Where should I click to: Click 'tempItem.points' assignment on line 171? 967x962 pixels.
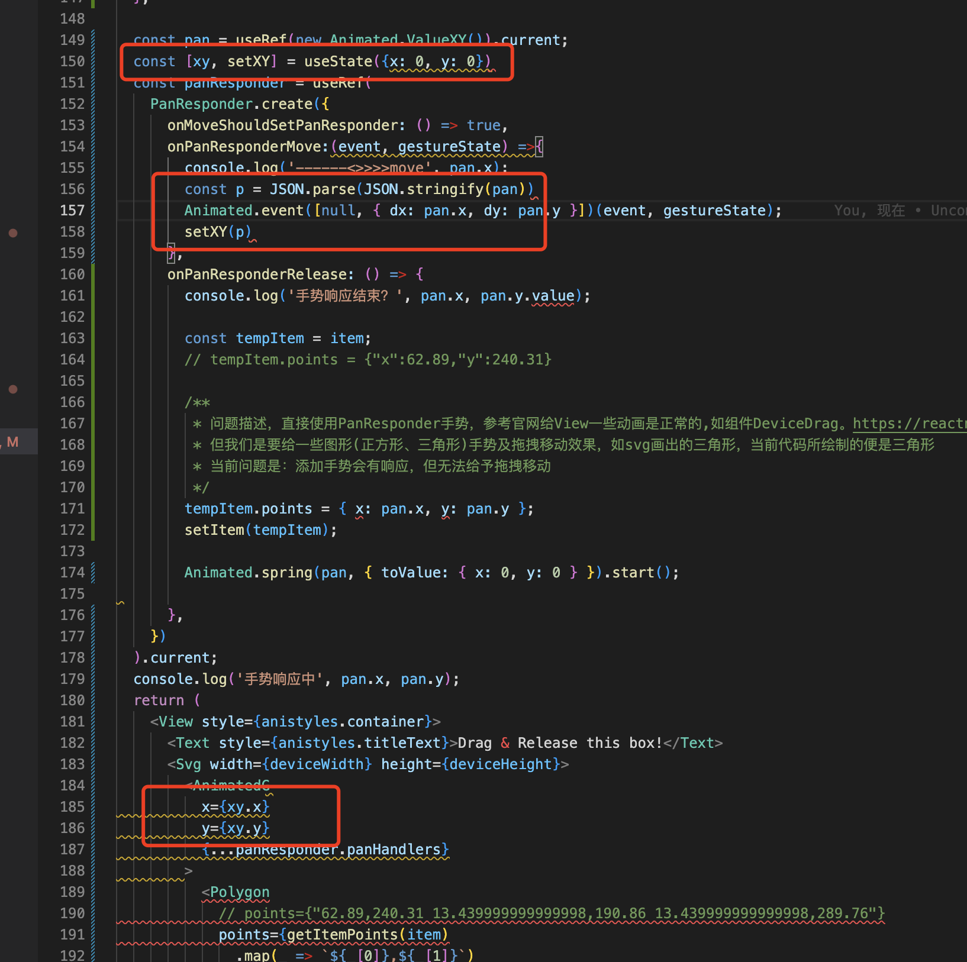pos(248,509)
